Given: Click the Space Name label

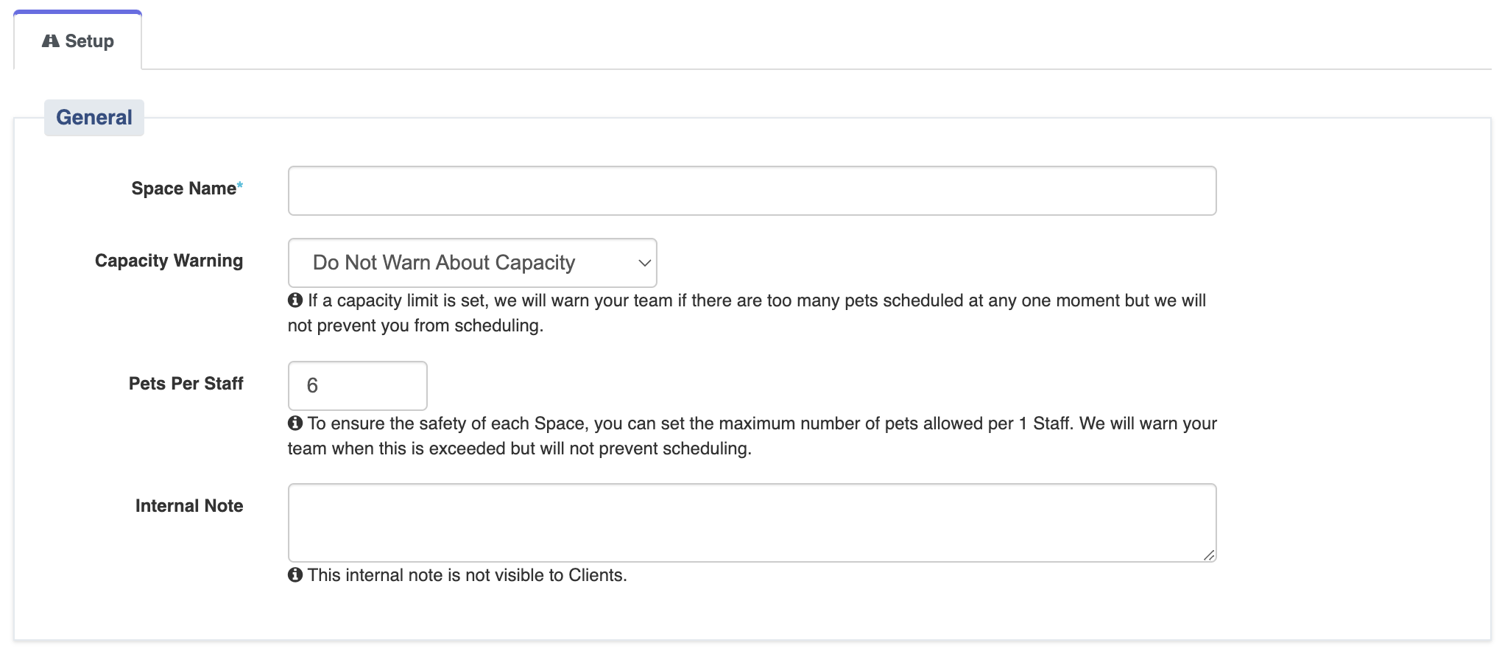Looking at the screenshot, I should point(187,189).
